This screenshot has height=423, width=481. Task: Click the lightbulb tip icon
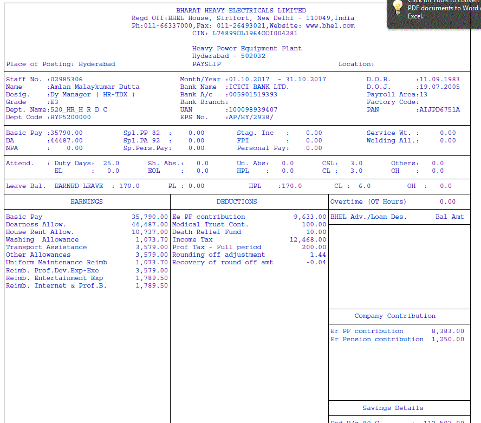(x=398, y=8)
